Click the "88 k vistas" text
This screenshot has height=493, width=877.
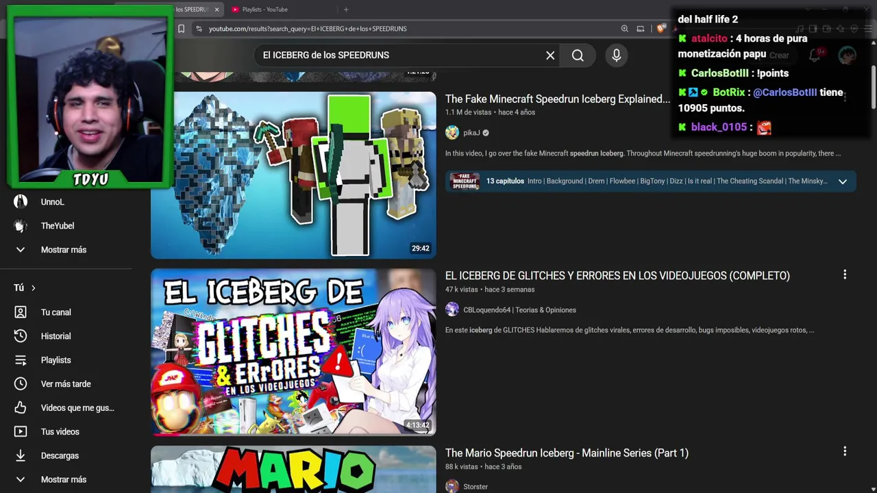tap(461, 467)
